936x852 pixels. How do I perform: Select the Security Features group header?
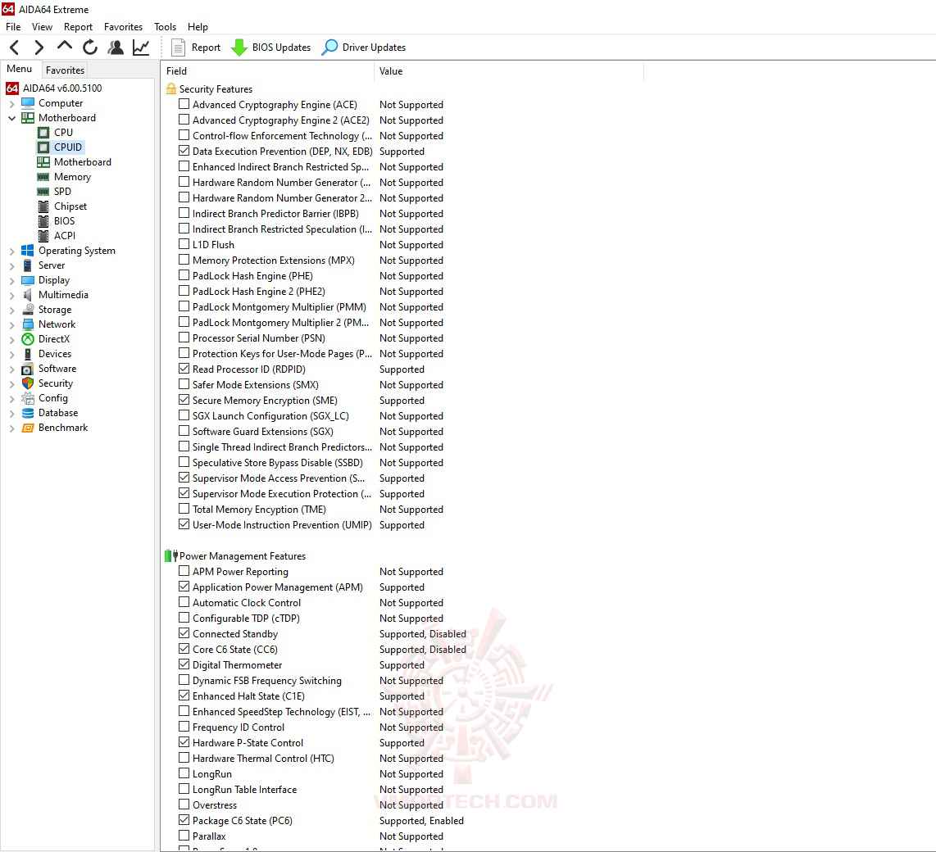pos(216,89)
